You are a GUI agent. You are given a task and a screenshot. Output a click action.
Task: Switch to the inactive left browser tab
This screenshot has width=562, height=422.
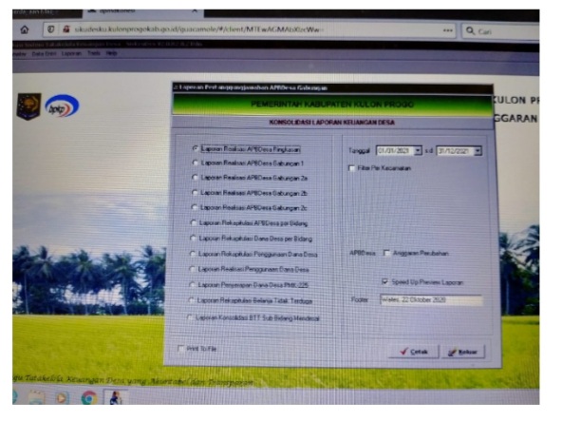coord(47,13)
